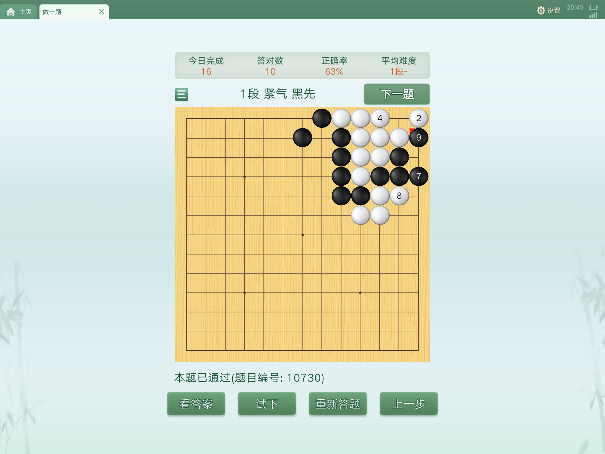
Task: Open settings via the gear icon
Action: [x=541, y=11]
